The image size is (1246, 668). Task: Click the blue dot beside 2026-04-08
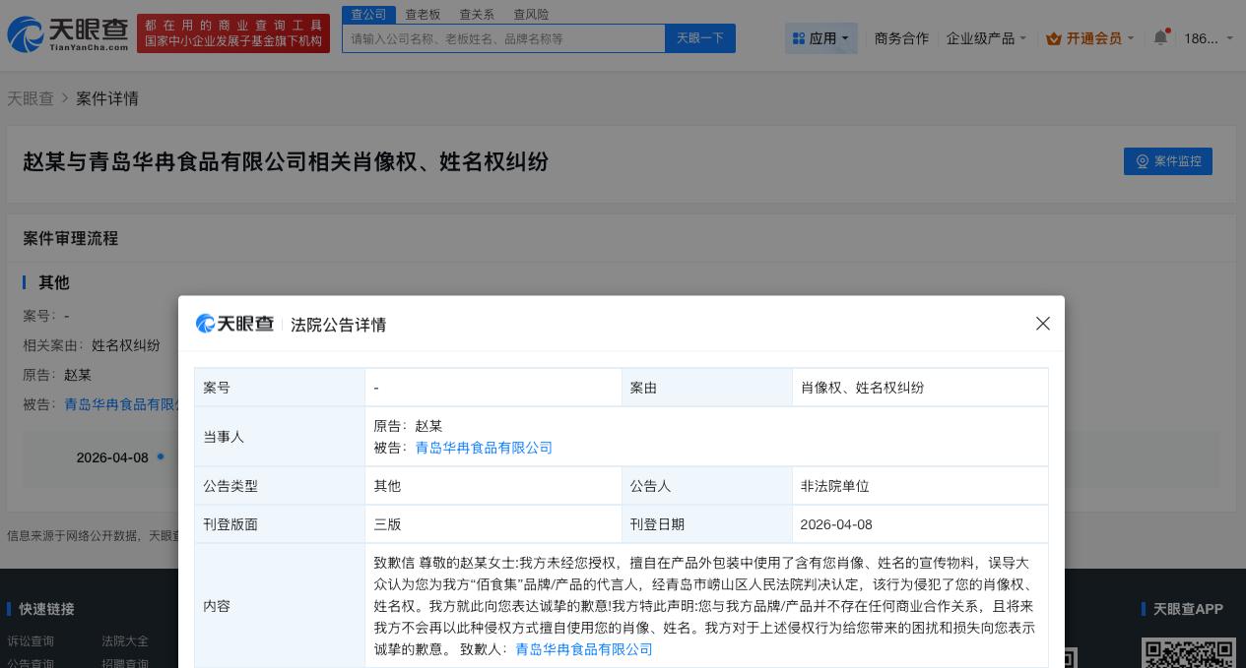coord(161,456)
